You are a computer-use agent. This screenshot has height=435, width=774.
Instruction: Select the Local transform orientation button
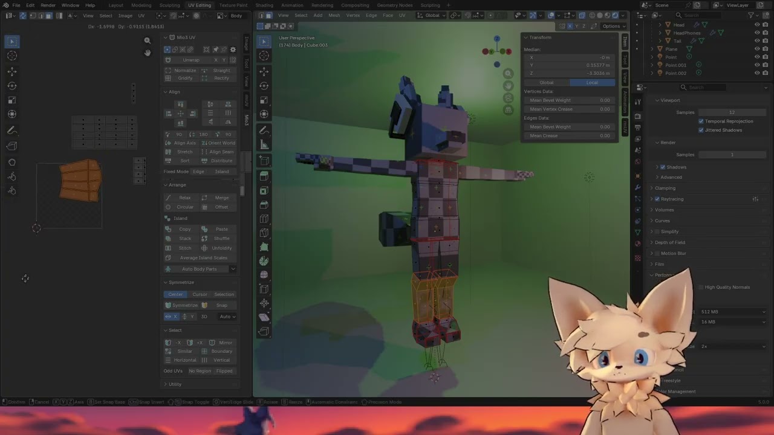tap(592, 83)
